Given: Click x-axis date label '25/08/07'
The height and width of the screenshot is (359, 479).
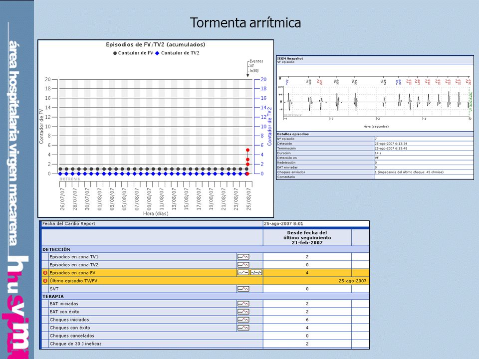Looking at the screenshot, I should pos(248,199).
